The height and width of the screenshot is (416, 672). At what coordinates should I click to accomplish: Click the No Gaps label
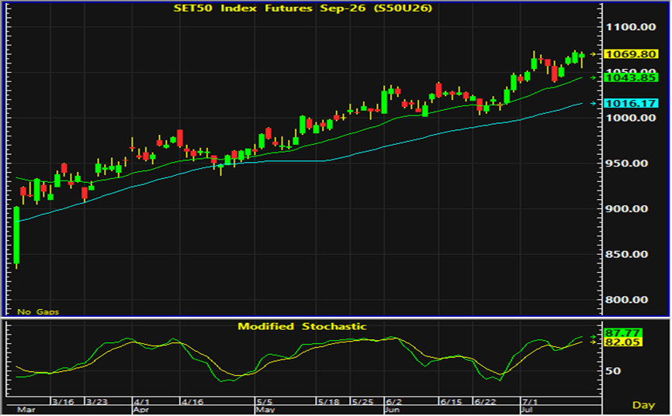tap(38, 312)
